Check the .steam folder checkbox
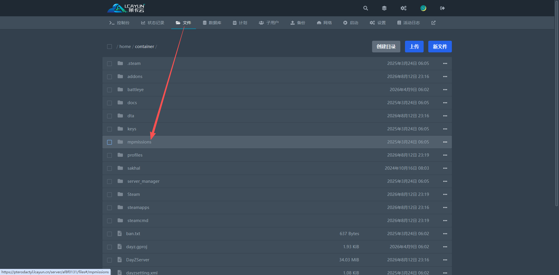Viewport: 559px width, 275px height. pyautogui.click(x=109, y=64)
